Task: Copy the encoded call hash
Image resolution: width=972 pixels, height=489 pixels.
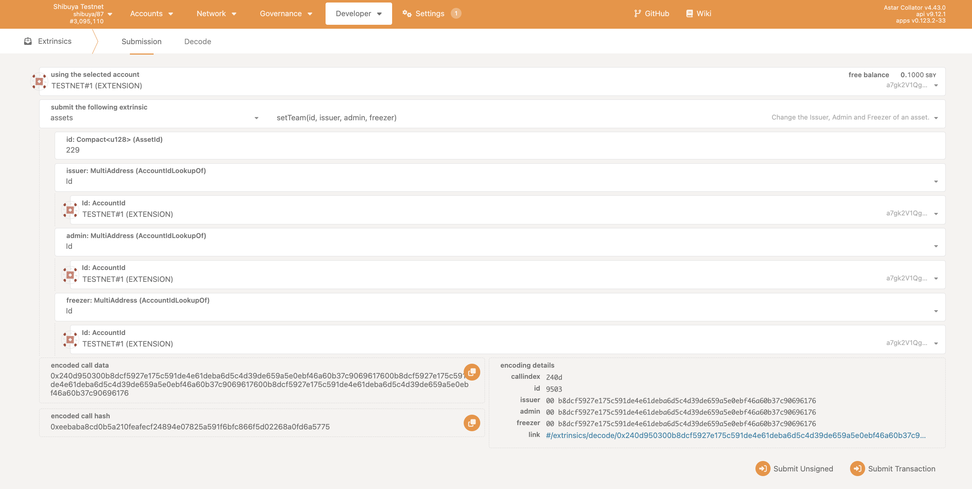Action: 472,423
